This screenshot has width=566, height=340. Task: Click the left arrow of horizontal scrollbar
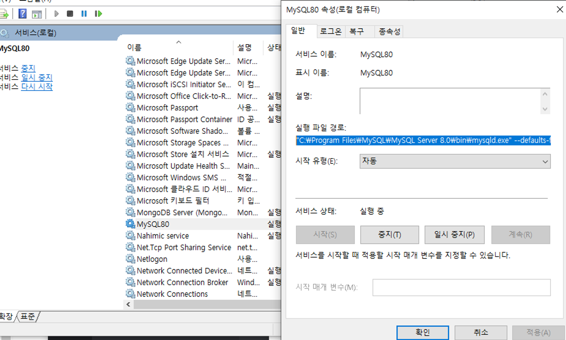[x=128, y=304]
